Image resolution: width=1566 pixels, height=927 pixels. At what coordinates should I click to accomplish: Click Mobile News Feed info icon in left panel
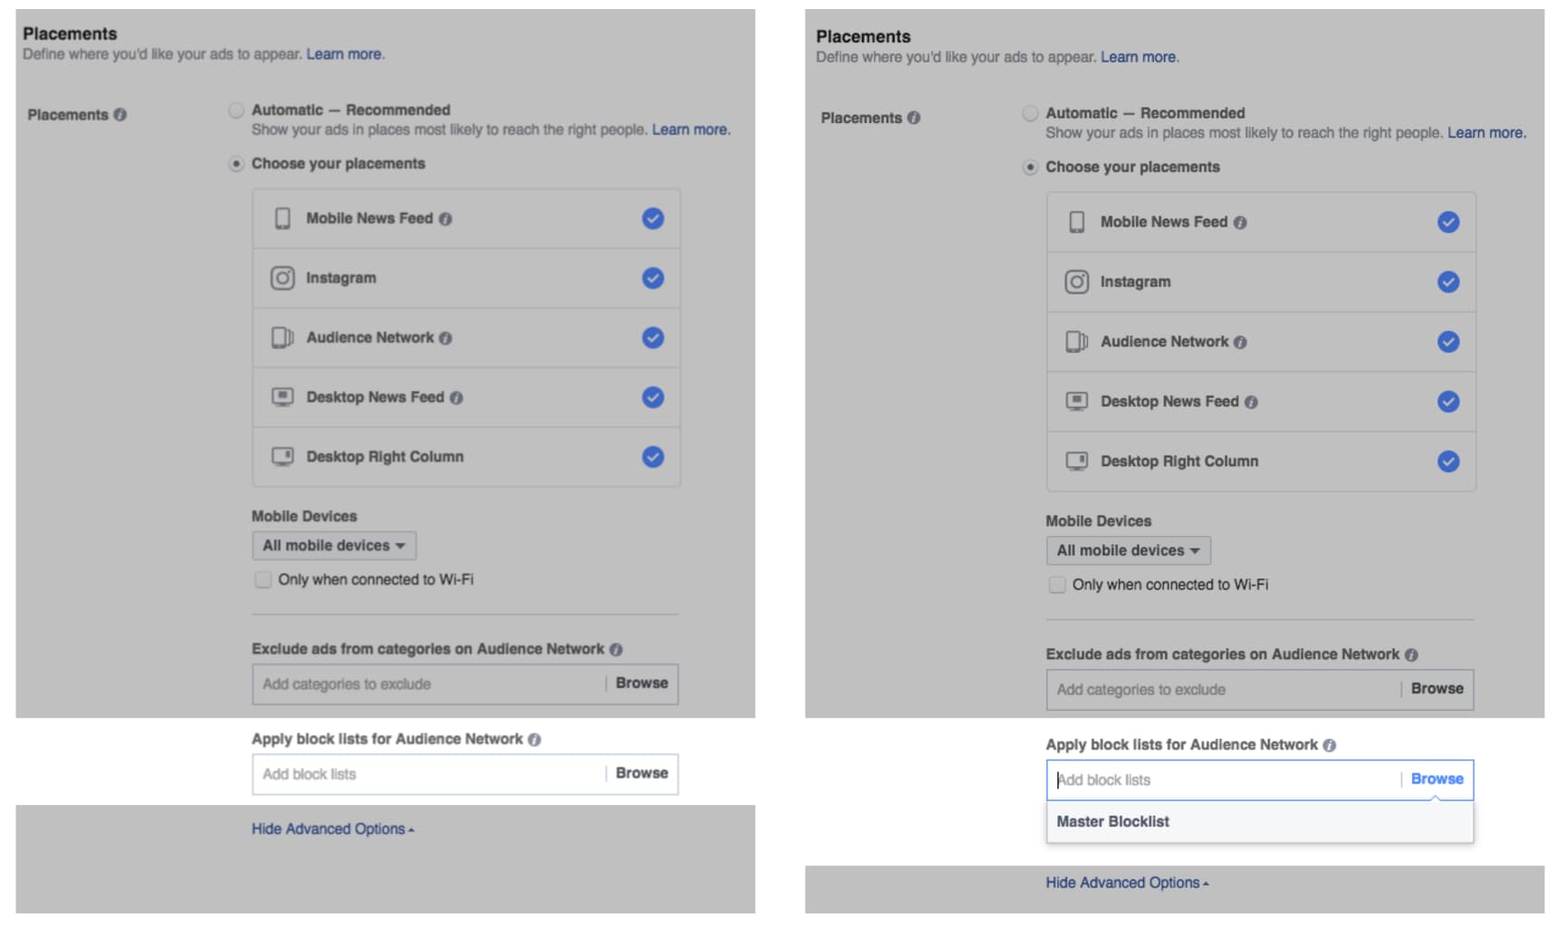[445, 219]
